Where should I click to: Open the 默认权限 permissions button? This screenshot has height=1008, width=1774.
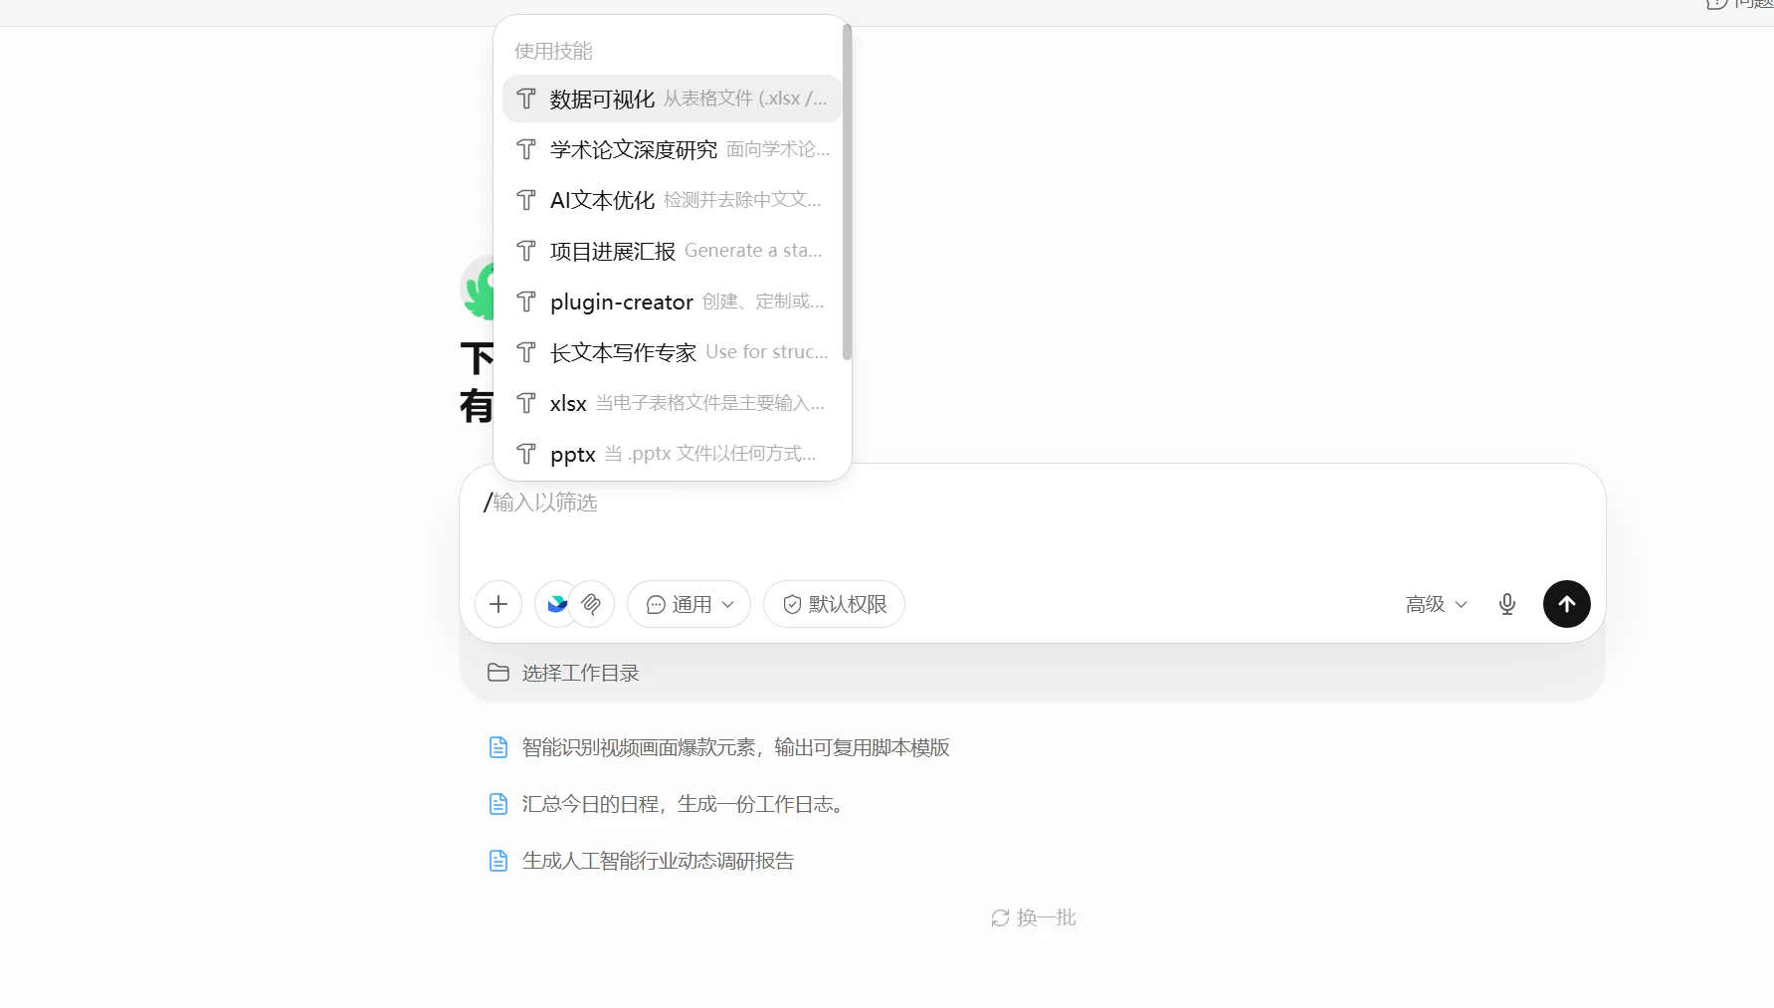tap(834, 604)
